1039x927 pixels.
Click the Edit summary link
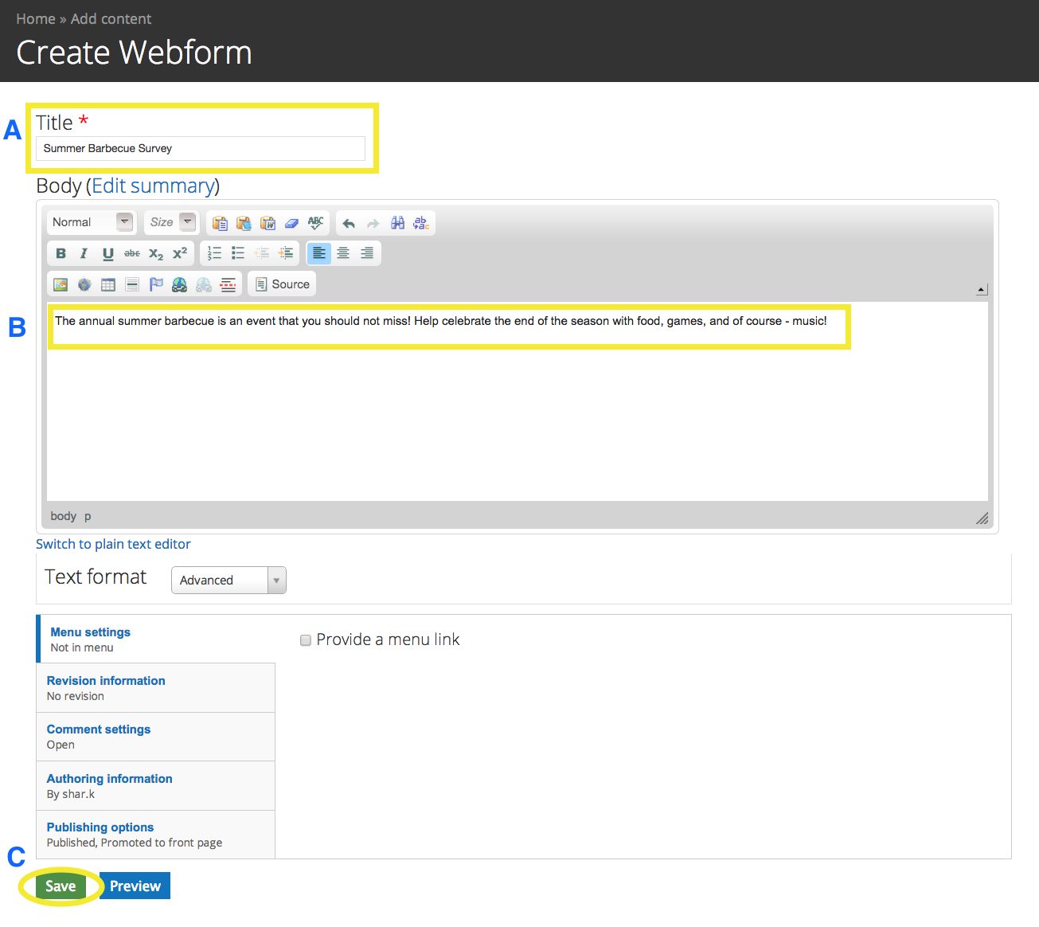[153, 186]
